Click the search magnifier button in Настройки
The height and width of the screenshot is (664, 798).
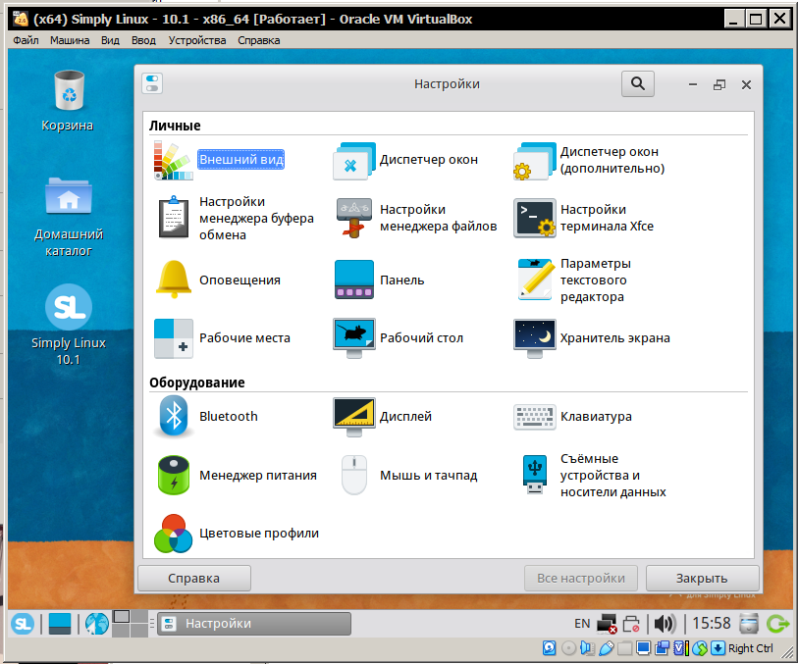[638, 84]
